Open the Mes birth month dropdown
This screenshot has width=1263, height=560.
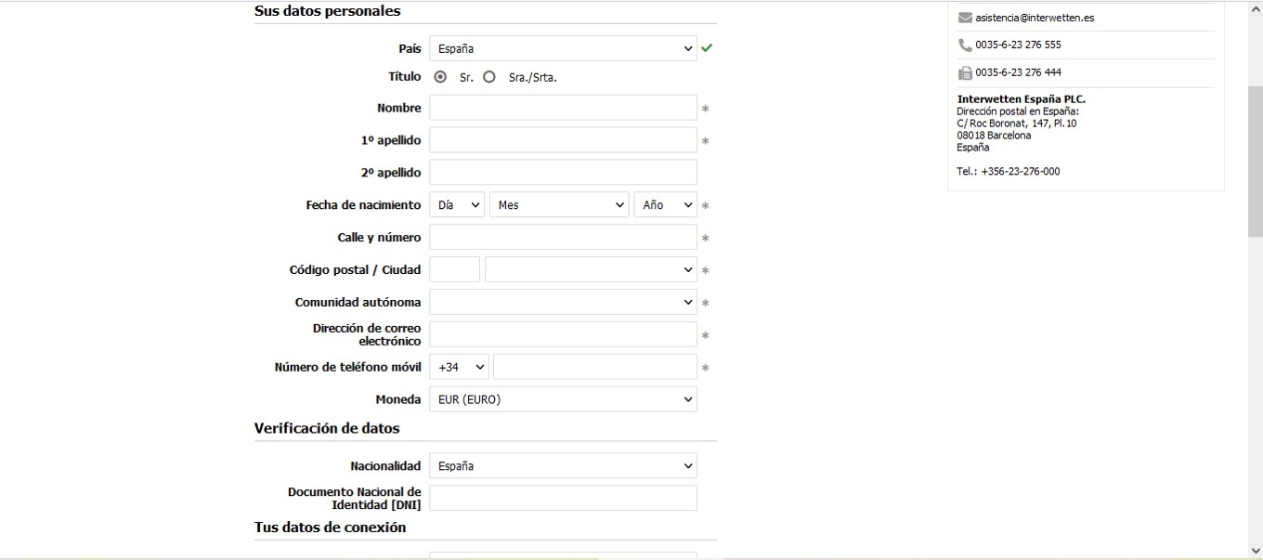point(559,205)
